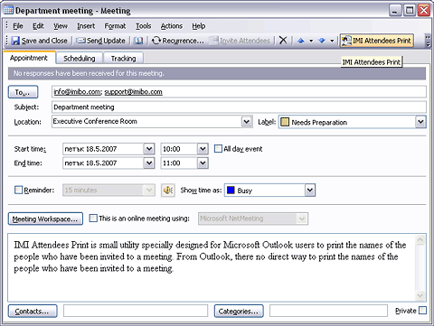Open the Tools menu
The width and height of the screenshot is (434, 326).
(143, 26)
